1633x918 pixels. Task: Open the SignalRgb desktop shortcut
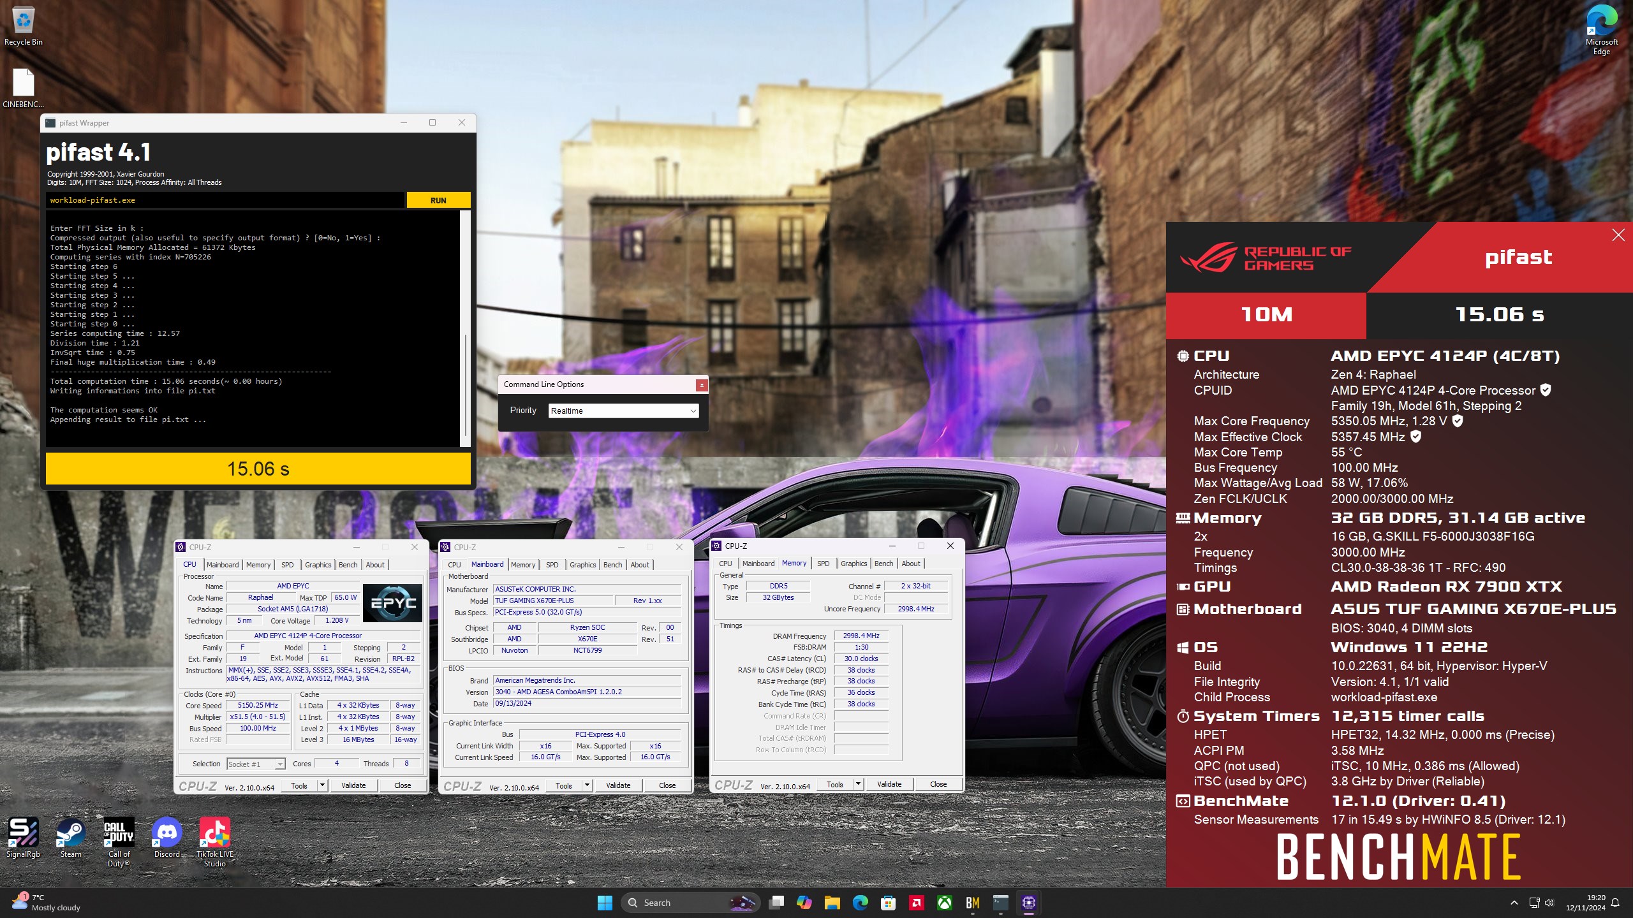[23, 838]
